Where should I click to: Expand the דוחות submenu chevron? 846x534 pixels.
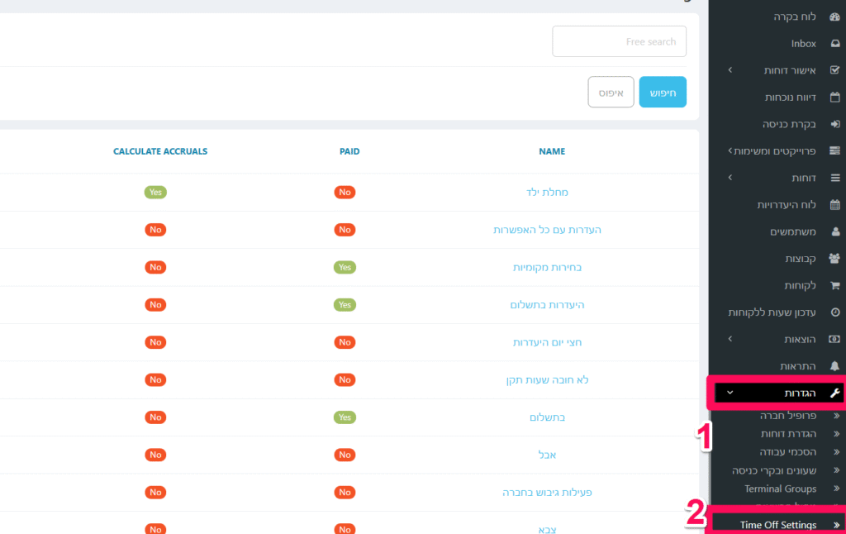(730, 178)
